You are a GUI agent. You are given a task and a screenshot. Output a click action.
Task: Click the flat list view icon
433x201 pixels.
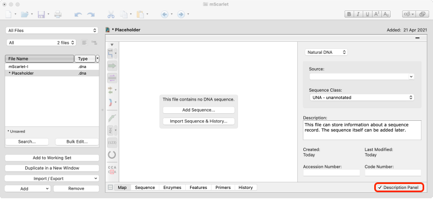pyautogui.click(x=84, y=42)
